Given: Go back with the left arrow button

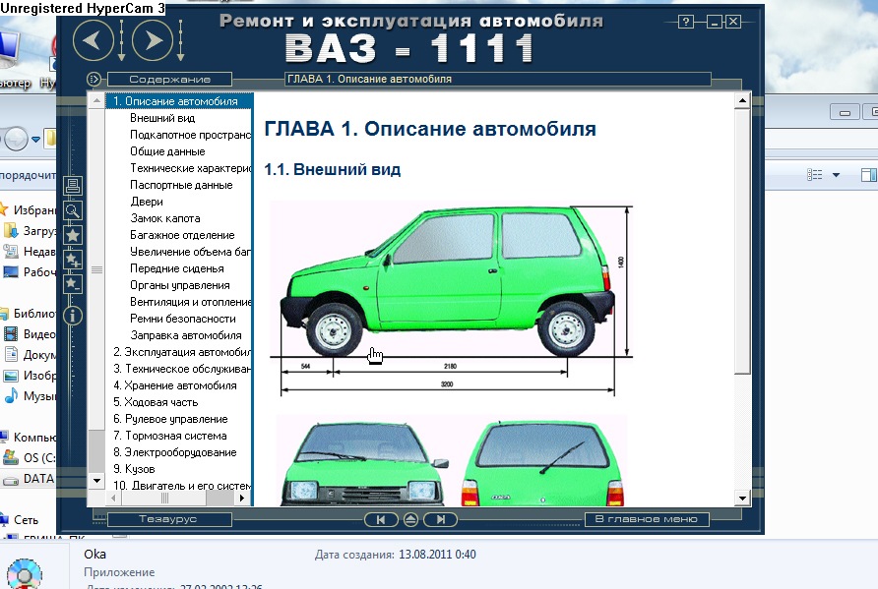Looking at the screenshot, I should (93, 41).
